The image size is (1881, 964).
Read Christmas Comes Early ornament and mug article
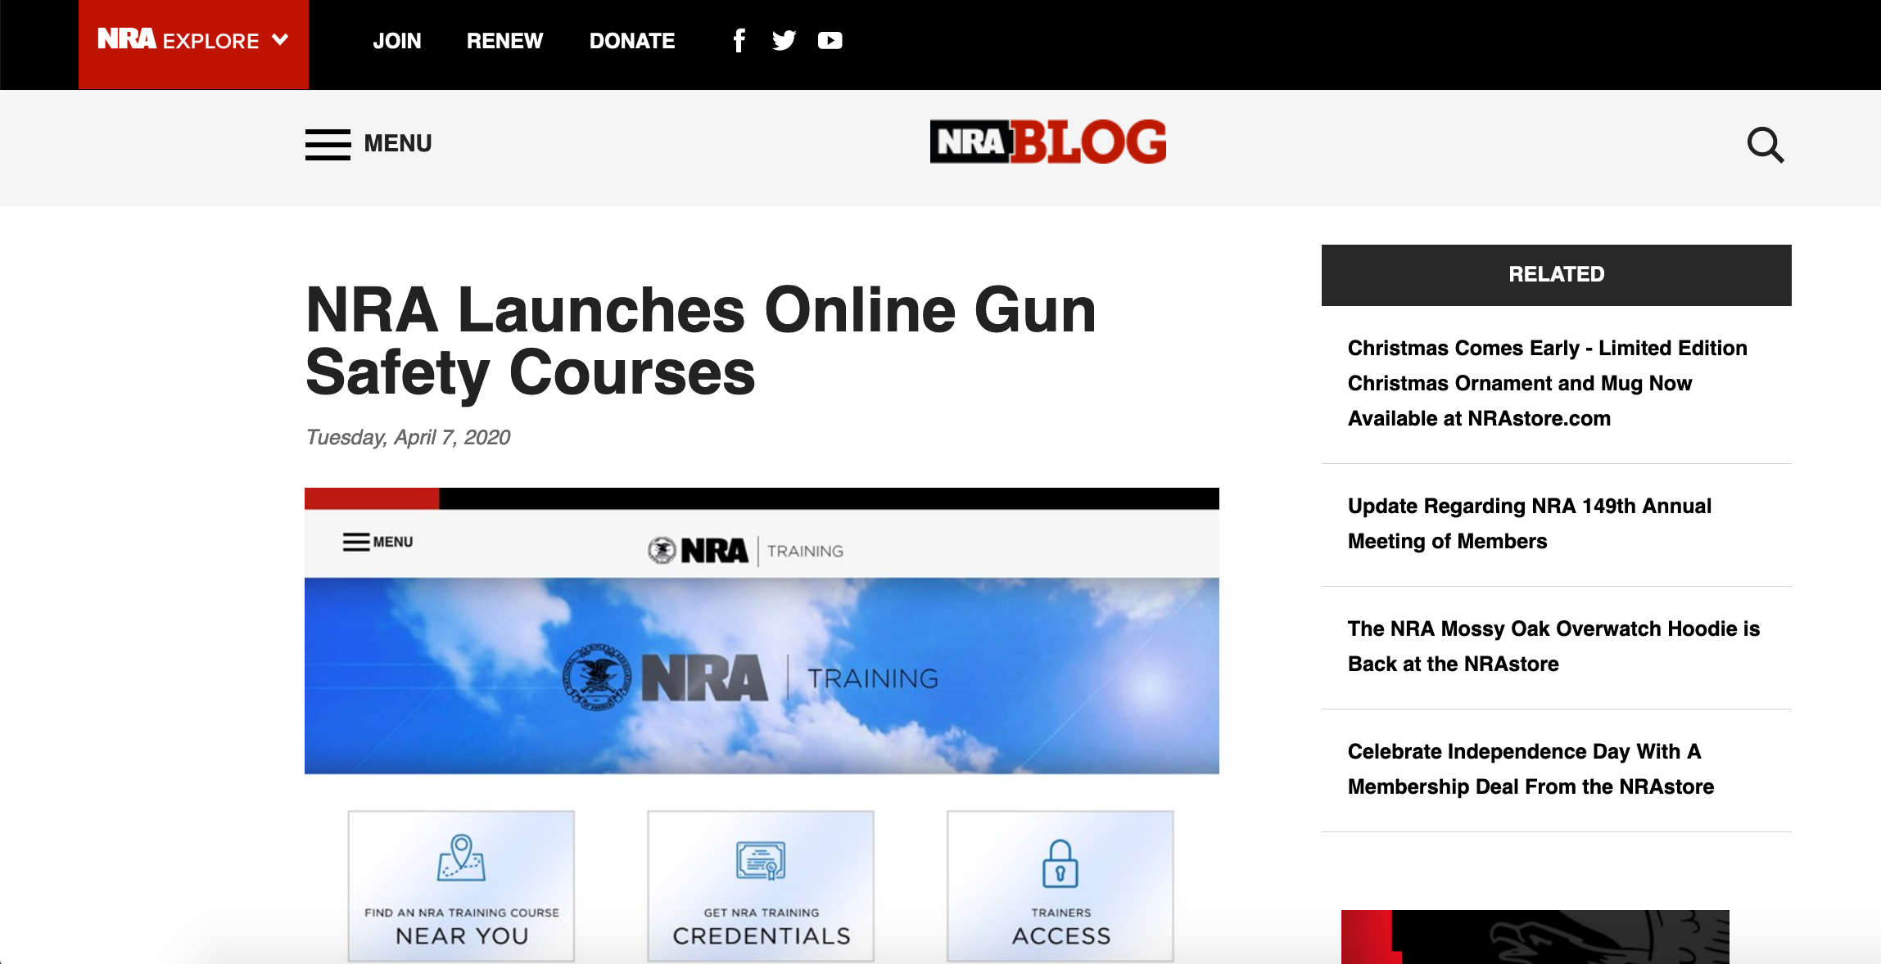point(1548,383)
